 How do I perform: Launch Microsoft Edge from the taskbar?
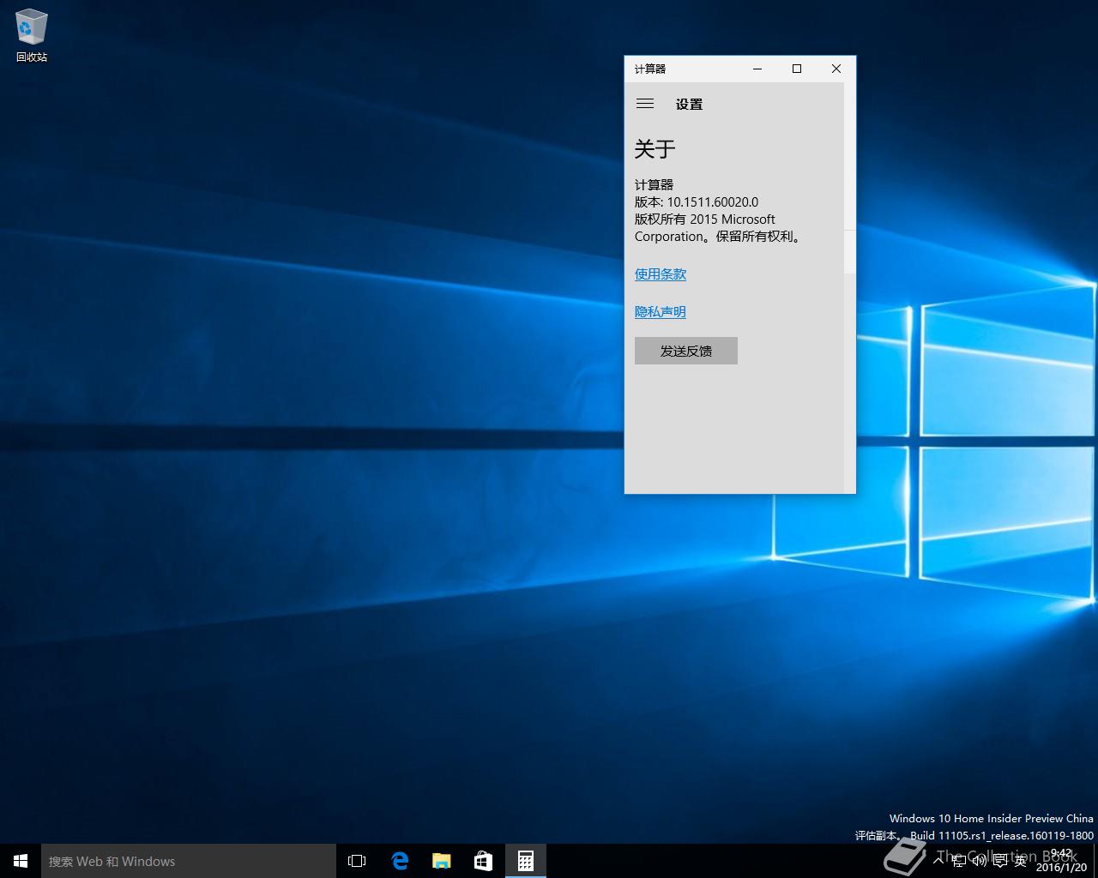(400, 861)
